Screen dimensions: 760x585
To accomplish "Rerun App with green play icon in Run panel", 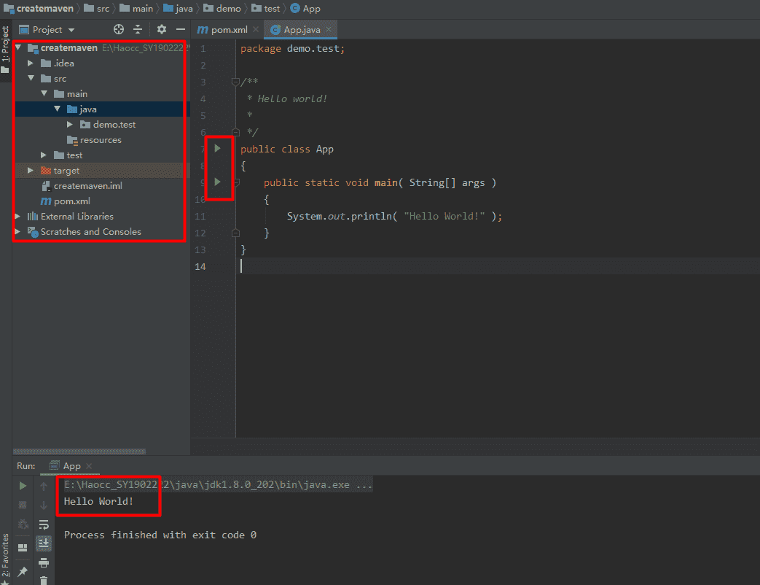I will (23, 486).
